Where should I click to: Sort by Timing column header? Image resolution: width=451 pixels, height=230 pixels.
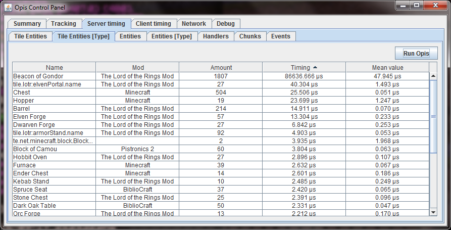point(304,67)
